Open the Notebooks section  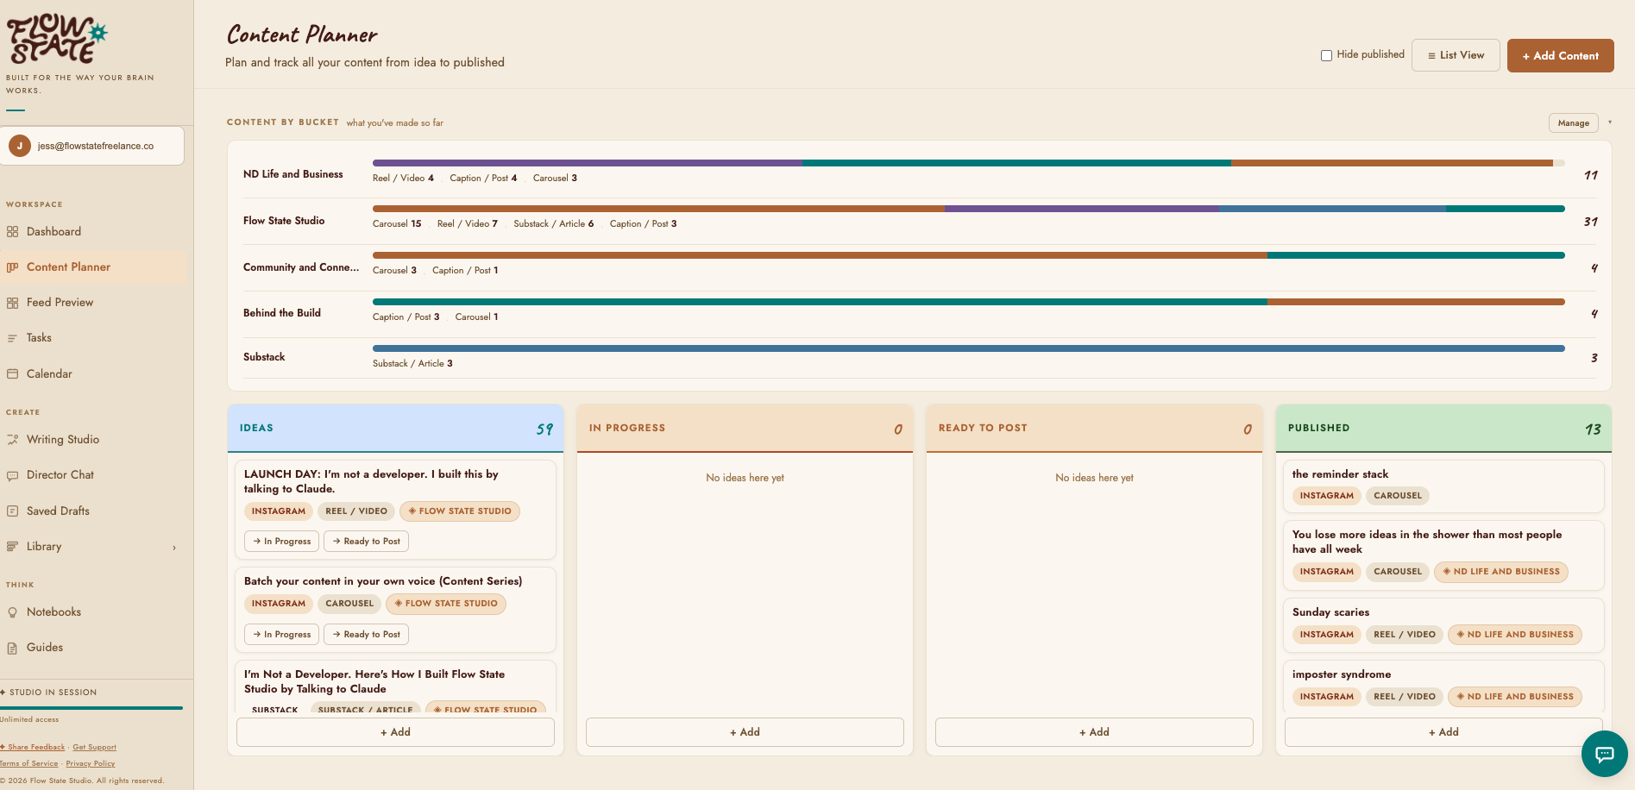(x=93, y=612)
